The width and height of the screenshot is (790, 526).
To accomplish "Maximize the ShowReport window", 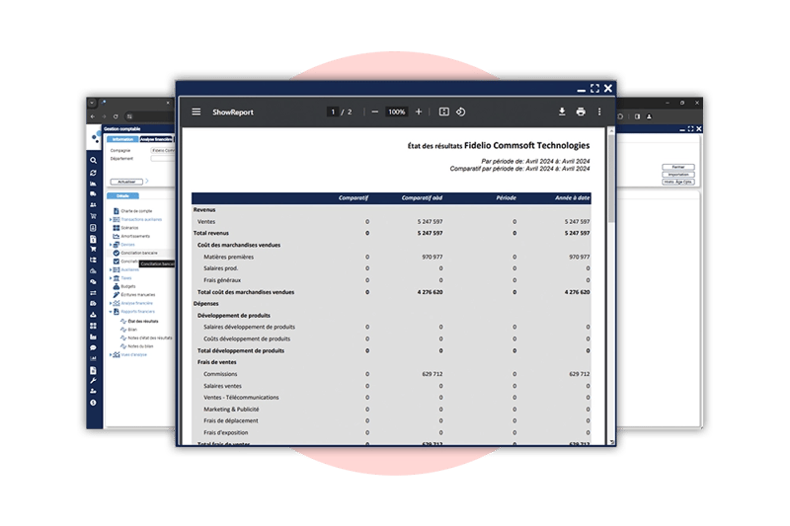I will pos(595,88).
